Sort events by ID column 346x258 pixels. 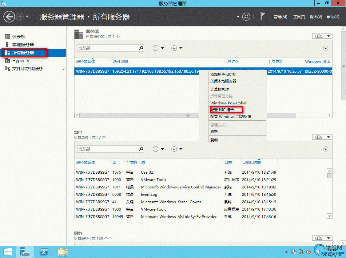[114, 162]
